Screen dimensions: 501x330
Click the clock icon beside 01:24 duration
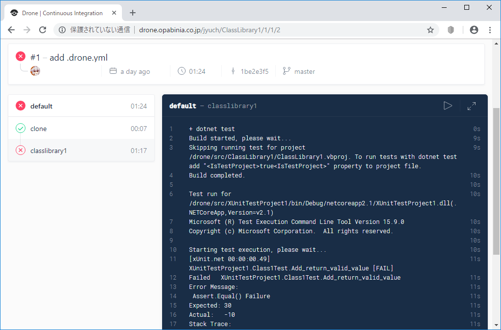182,71
